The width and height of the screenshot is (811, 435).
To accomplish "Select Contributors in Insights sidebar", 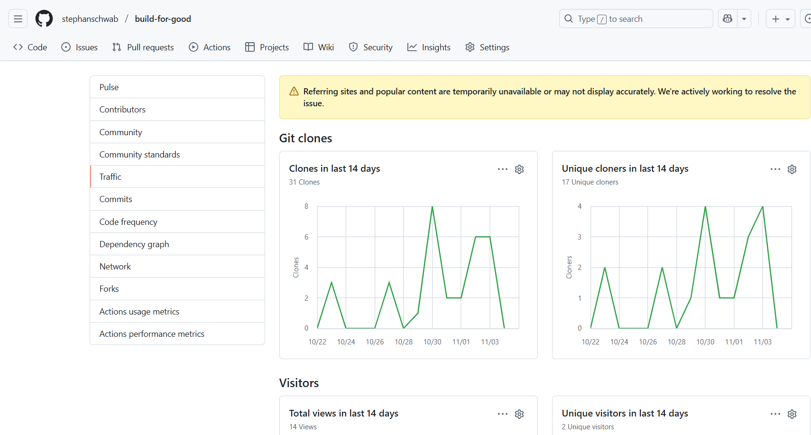I will tap(122, 110).
